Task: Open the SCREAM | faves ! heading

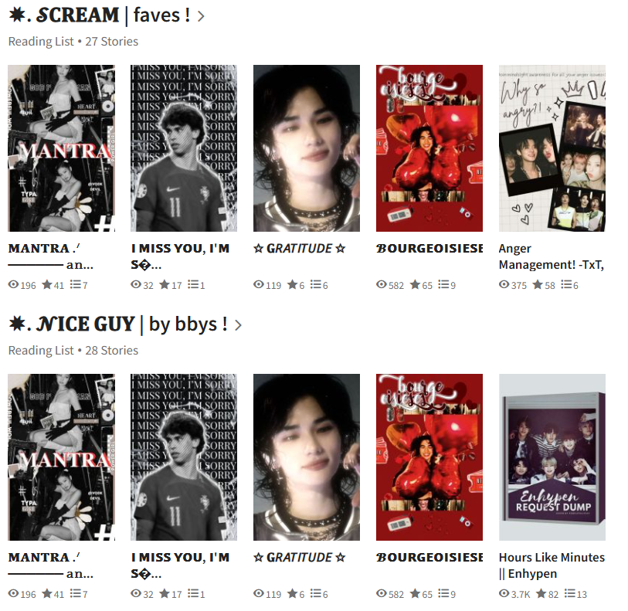Action: pos(100,15)
